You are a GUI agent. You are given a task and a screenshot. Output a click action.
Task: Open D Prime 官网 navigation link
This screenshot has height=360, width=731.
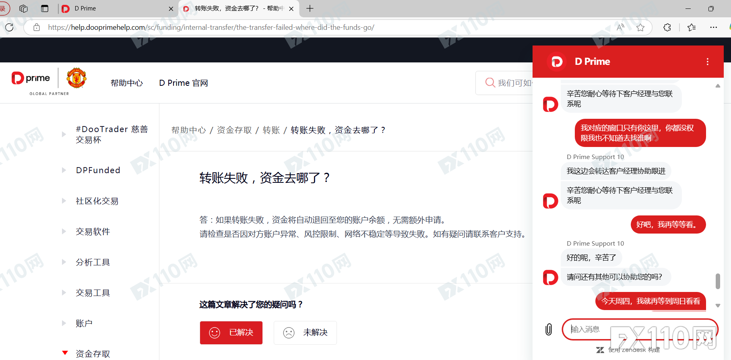click(x=184, y=83)
